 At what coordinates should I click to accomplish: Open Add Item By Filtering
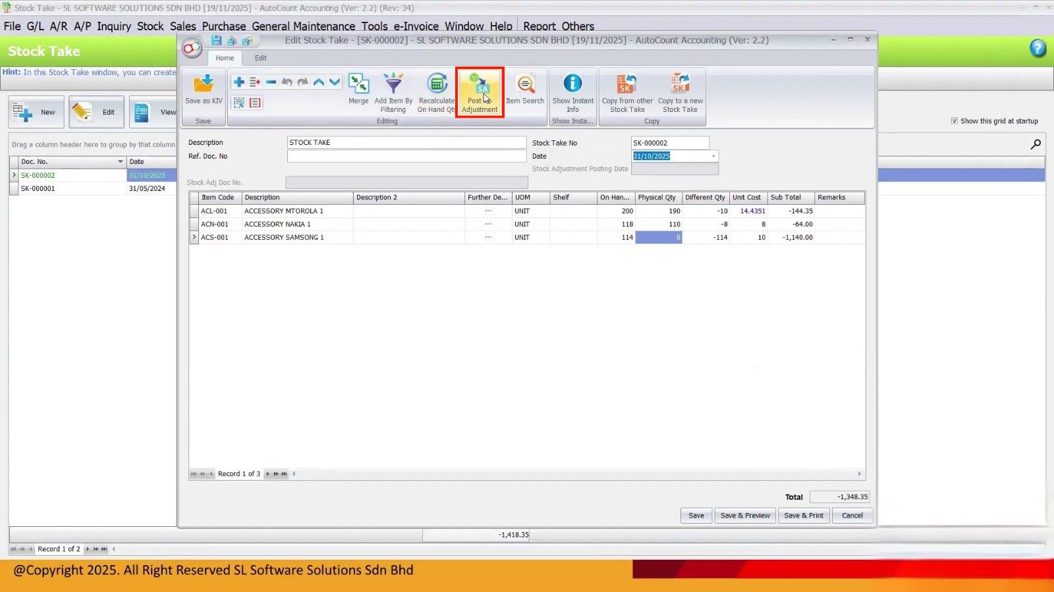click(x=393, y=86)
